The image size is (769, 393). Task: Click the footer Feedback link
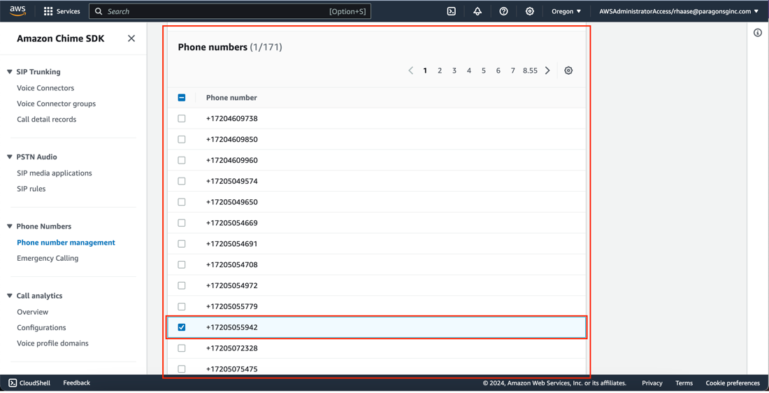[x=76, y=383]
